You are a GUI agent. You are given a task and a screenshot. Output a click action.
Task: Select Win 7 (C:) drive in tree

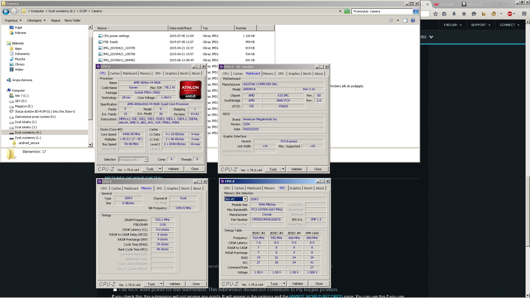pyautogui.click(x=22, y=96)
